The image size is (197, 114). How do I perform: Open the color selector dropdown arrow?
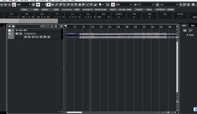coord(103,5)
